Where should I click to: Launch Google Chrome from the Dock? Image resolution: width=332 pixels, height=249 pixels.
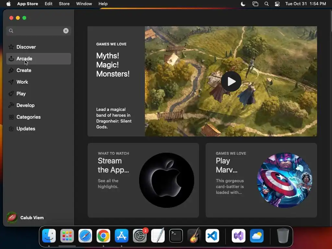pos(103,236)
